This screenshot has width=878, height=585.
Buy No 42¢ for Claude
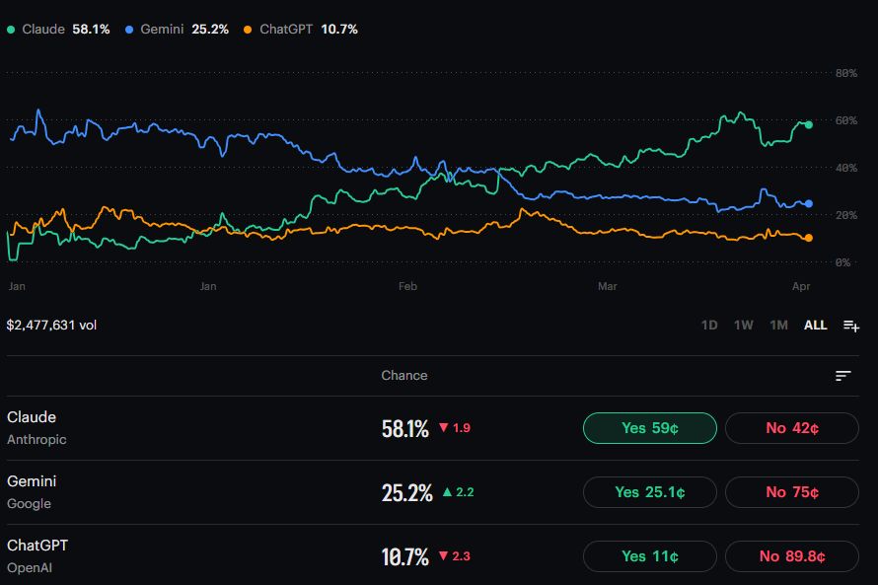click(791, 428)
